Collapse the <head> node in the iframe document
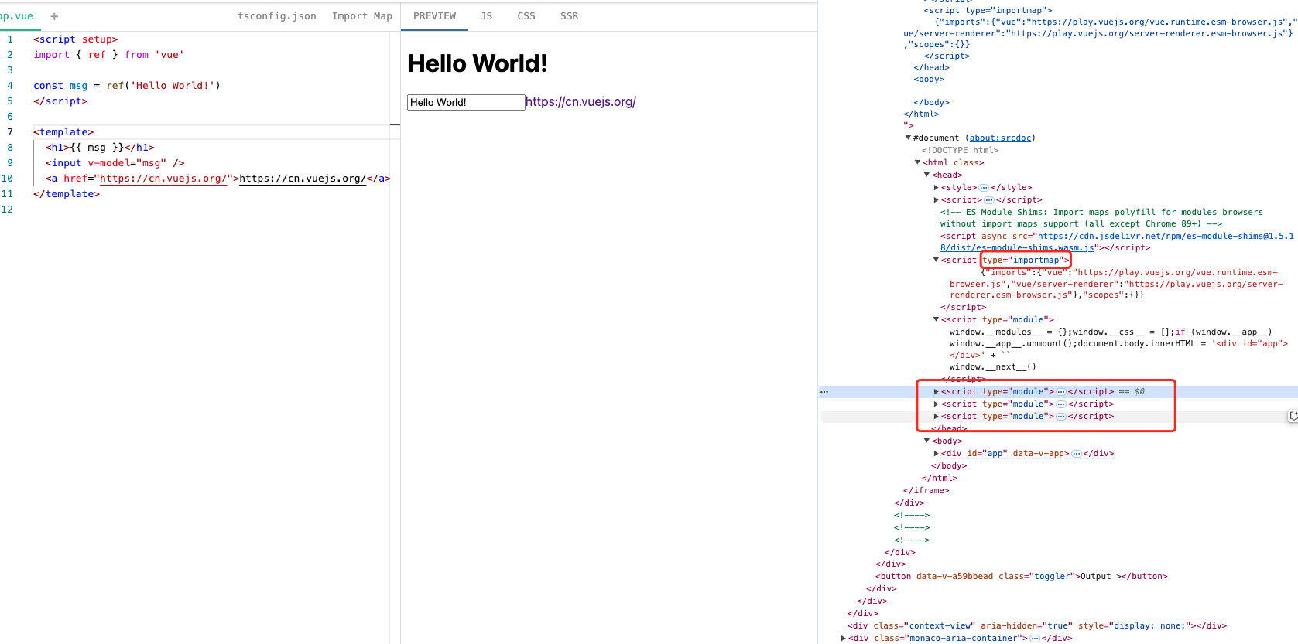This screenshot has height=644, width=1298. click(926, 175)
